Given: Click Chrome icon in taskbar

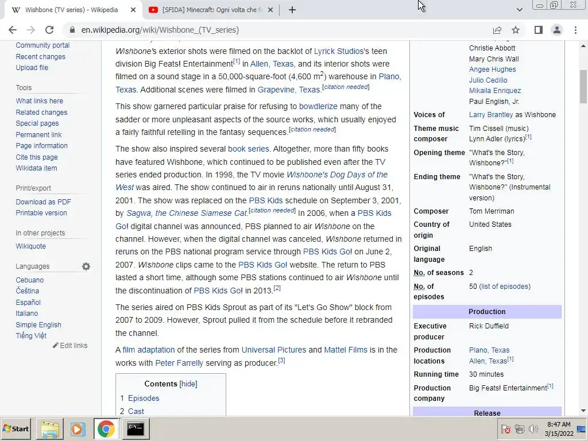Looking at the screenshot, I should click(x=106, y=428).
